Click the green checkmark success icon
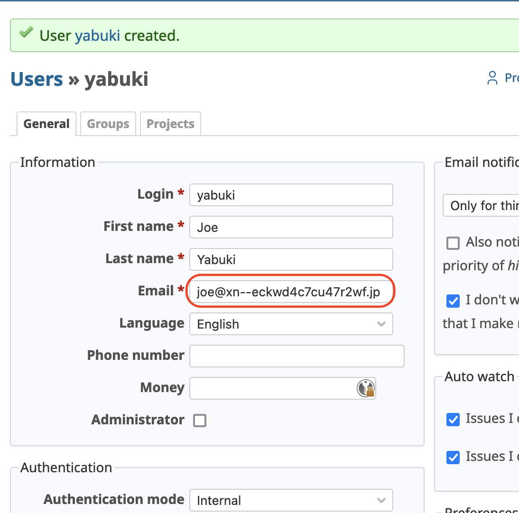 pos(26,34)
